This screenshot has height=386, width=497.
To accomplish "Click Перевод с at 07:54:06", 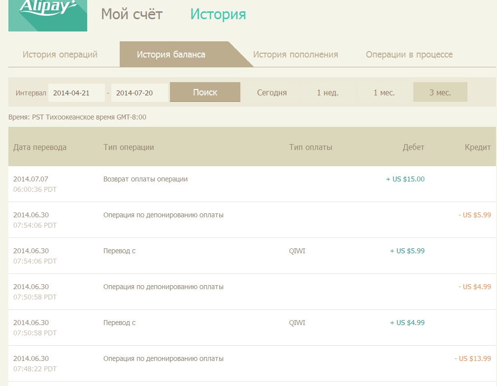I will tap(120, 251).
